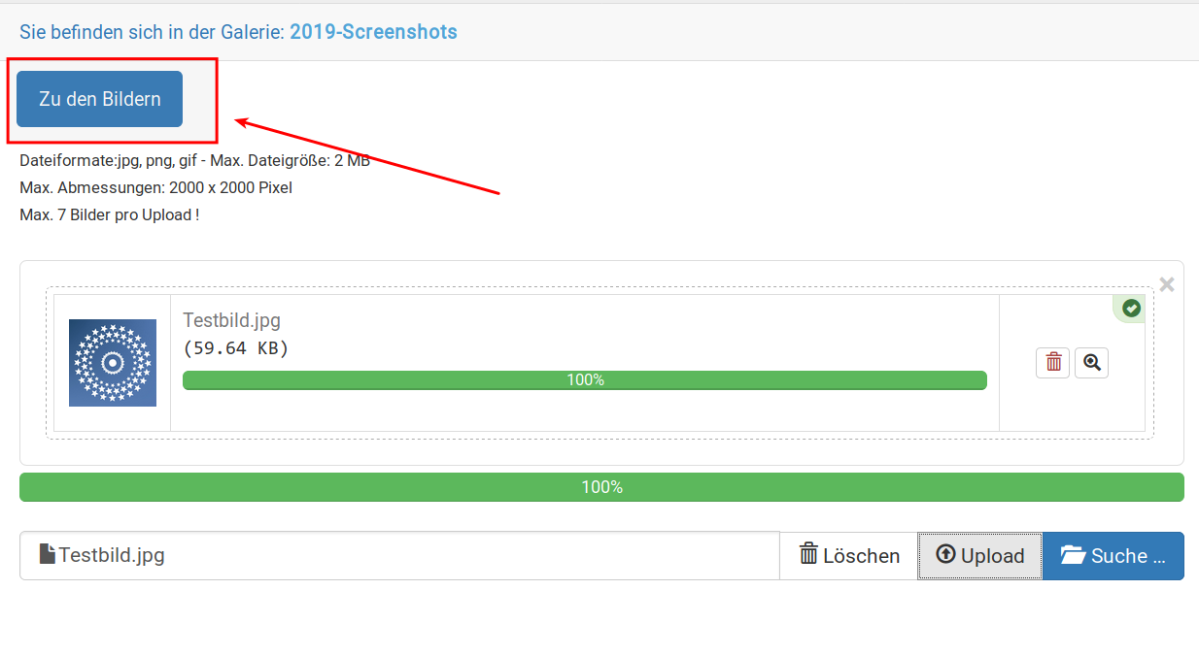Click the Testbild.jpg file name in the preview
The width and height of the screenshot is (1199, 656).
231,320
